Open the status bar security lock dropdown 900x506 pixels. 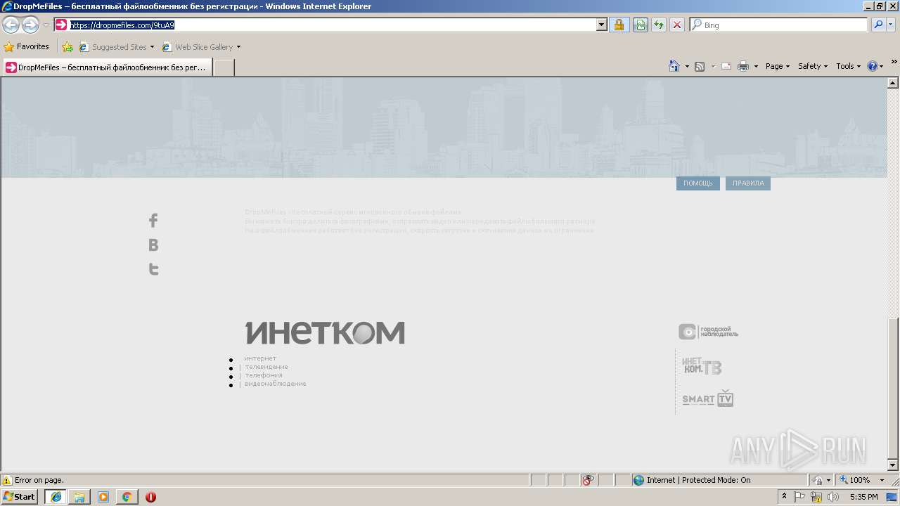821,480
